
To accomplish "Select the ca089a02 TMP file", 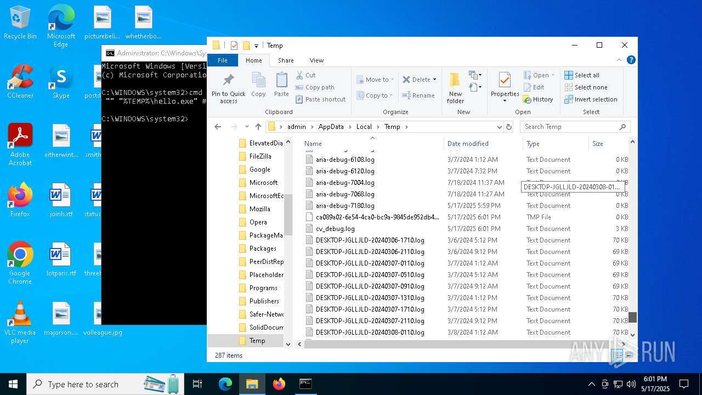I will [377, 217].
